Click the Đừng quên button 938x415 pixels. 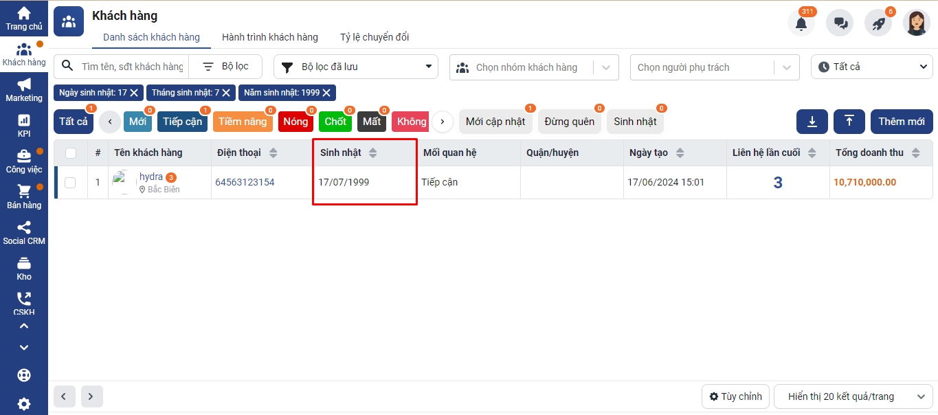[570, 122]
